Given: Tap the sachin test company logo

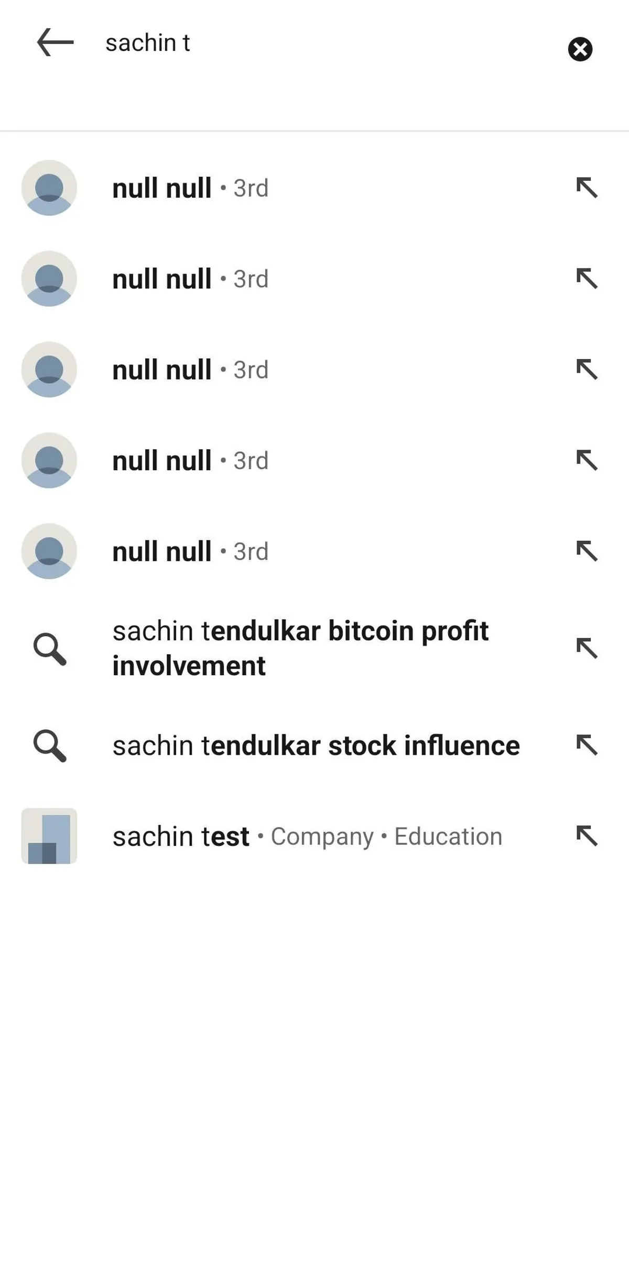Looking at the screenshot, I should pyautogui.click(x=49, y=836).
